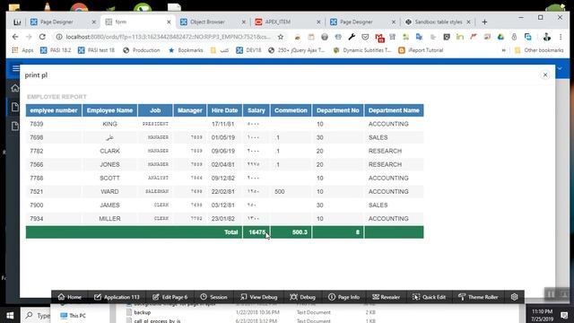This screenshot has width=574, height=323.
Task: Expand hidden bookmarks chevron
Action: [504, 50]
